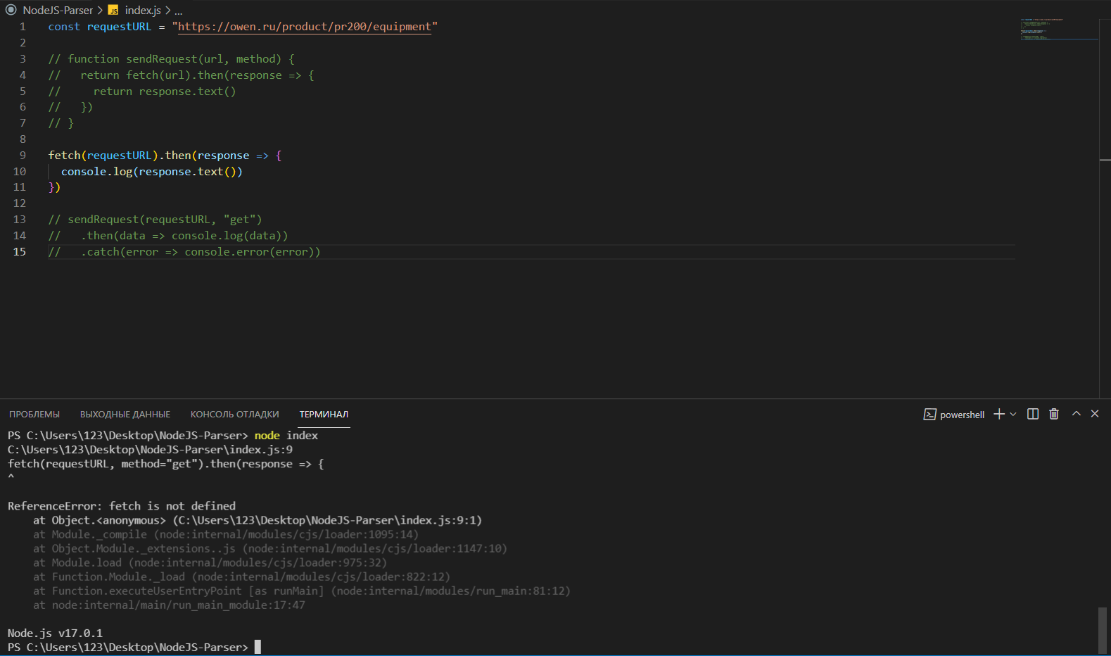The width and height of the screenshot is (1111, 656).
Task: Click the terminal vertical scrollbar thumb
Action: tap(1102, 630)
